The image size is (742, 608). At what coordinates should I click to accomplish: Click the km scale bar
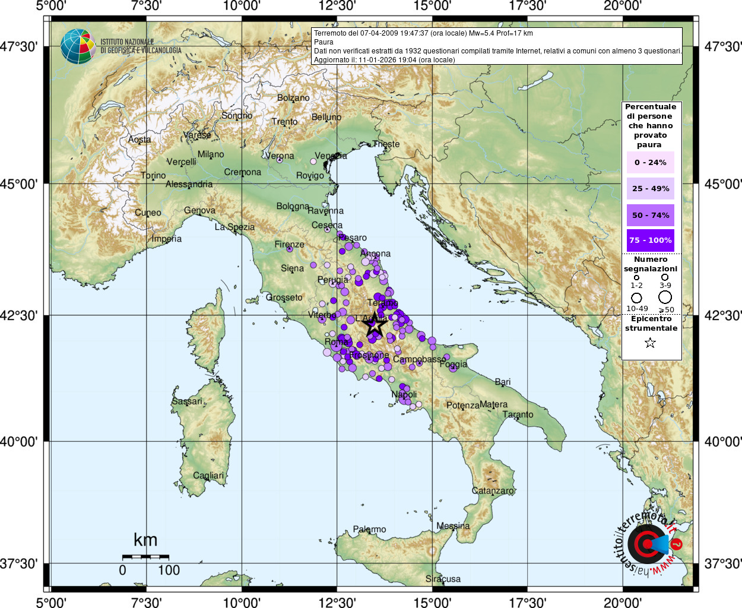145,557
